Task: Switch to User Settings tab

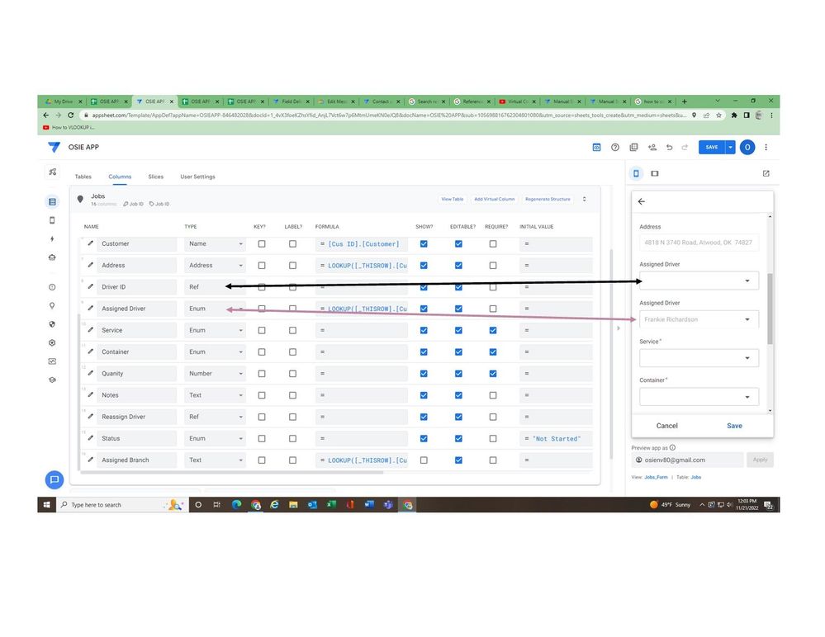Action: (198, 177)
